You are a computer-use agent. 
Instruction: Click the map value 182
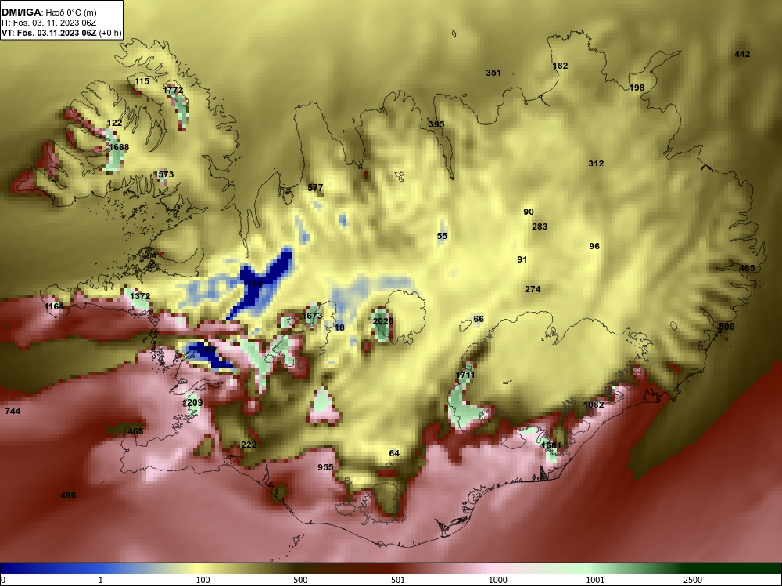[x=560, y=66]
